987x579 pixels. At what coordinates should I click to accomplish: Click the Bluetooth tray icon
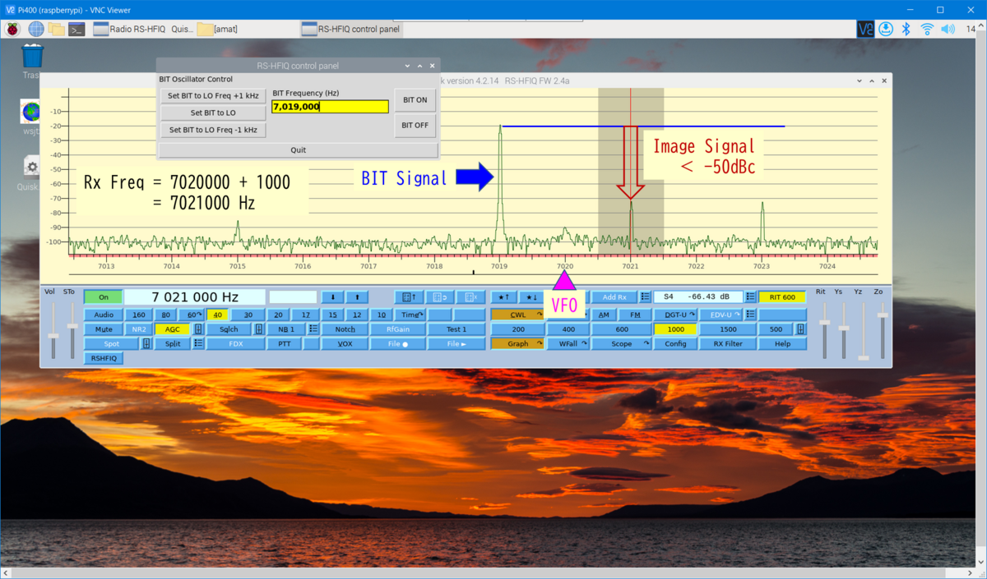[906, 30]
